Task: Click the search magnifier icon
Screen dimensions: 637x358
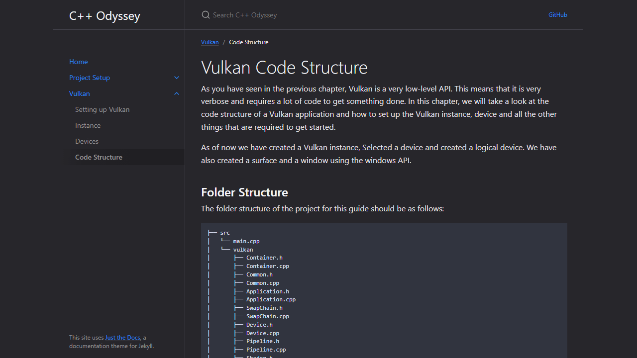Action: (x=206, y=15)
